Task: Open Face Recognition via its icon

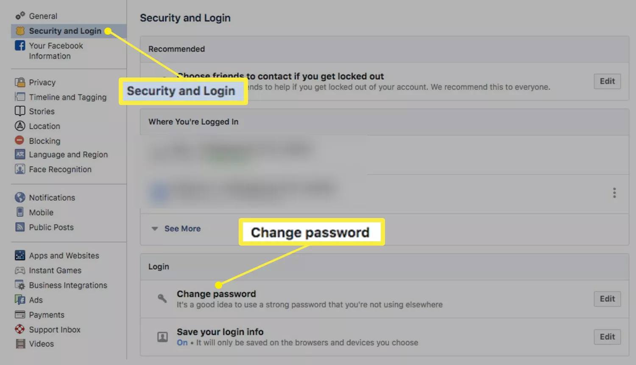Action: click(x=20, y=169)
